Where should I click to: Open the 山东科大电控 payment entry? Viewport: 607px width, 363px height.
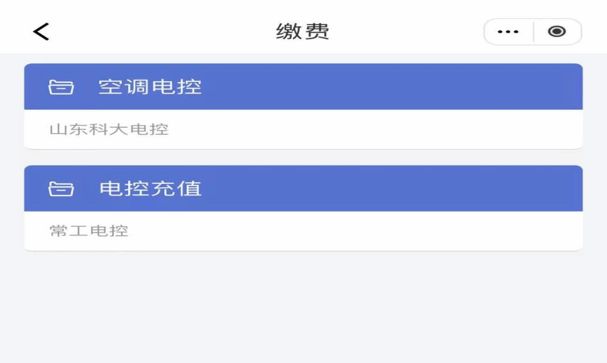point(109,129)
